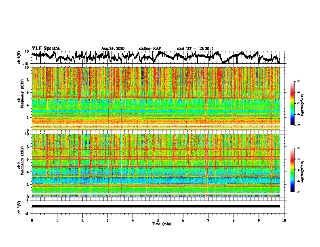320x247 pixels.
Task: Click the "VLF Spectra" title text
Action: (46, 48)
